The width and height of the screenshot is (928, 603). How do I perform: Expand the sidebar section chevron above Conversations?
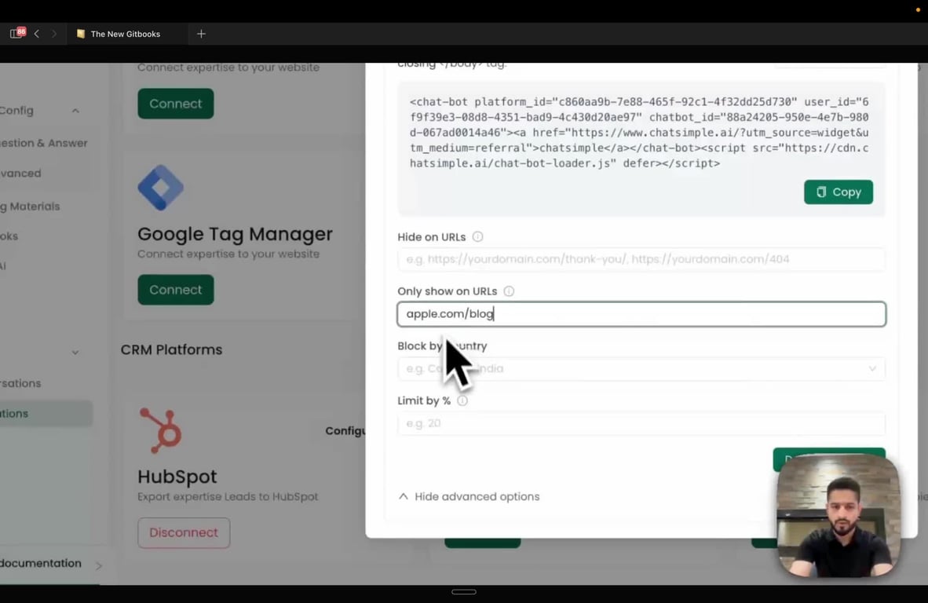pos(75,352)
